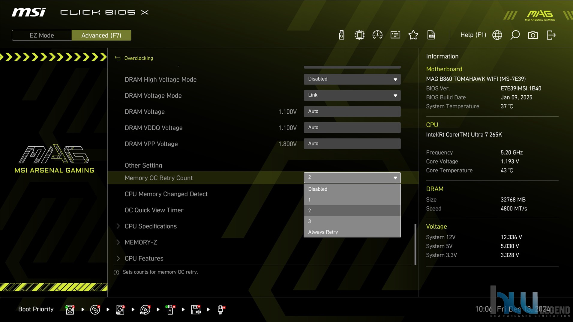Click the CPU Frequency 5.20 GHz value
The width and height of the screenshot is (573, 322).
(x=511, y=153)
